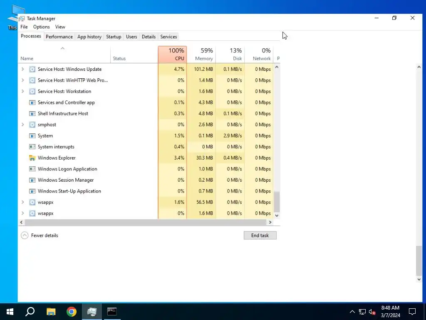Click the 2.9 MB/s disk value
This screenshot has width=426, height=320.
pyautogui.click(x=233, y=136)
